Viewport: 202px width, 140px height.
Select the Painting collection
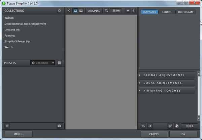[9, 36]
